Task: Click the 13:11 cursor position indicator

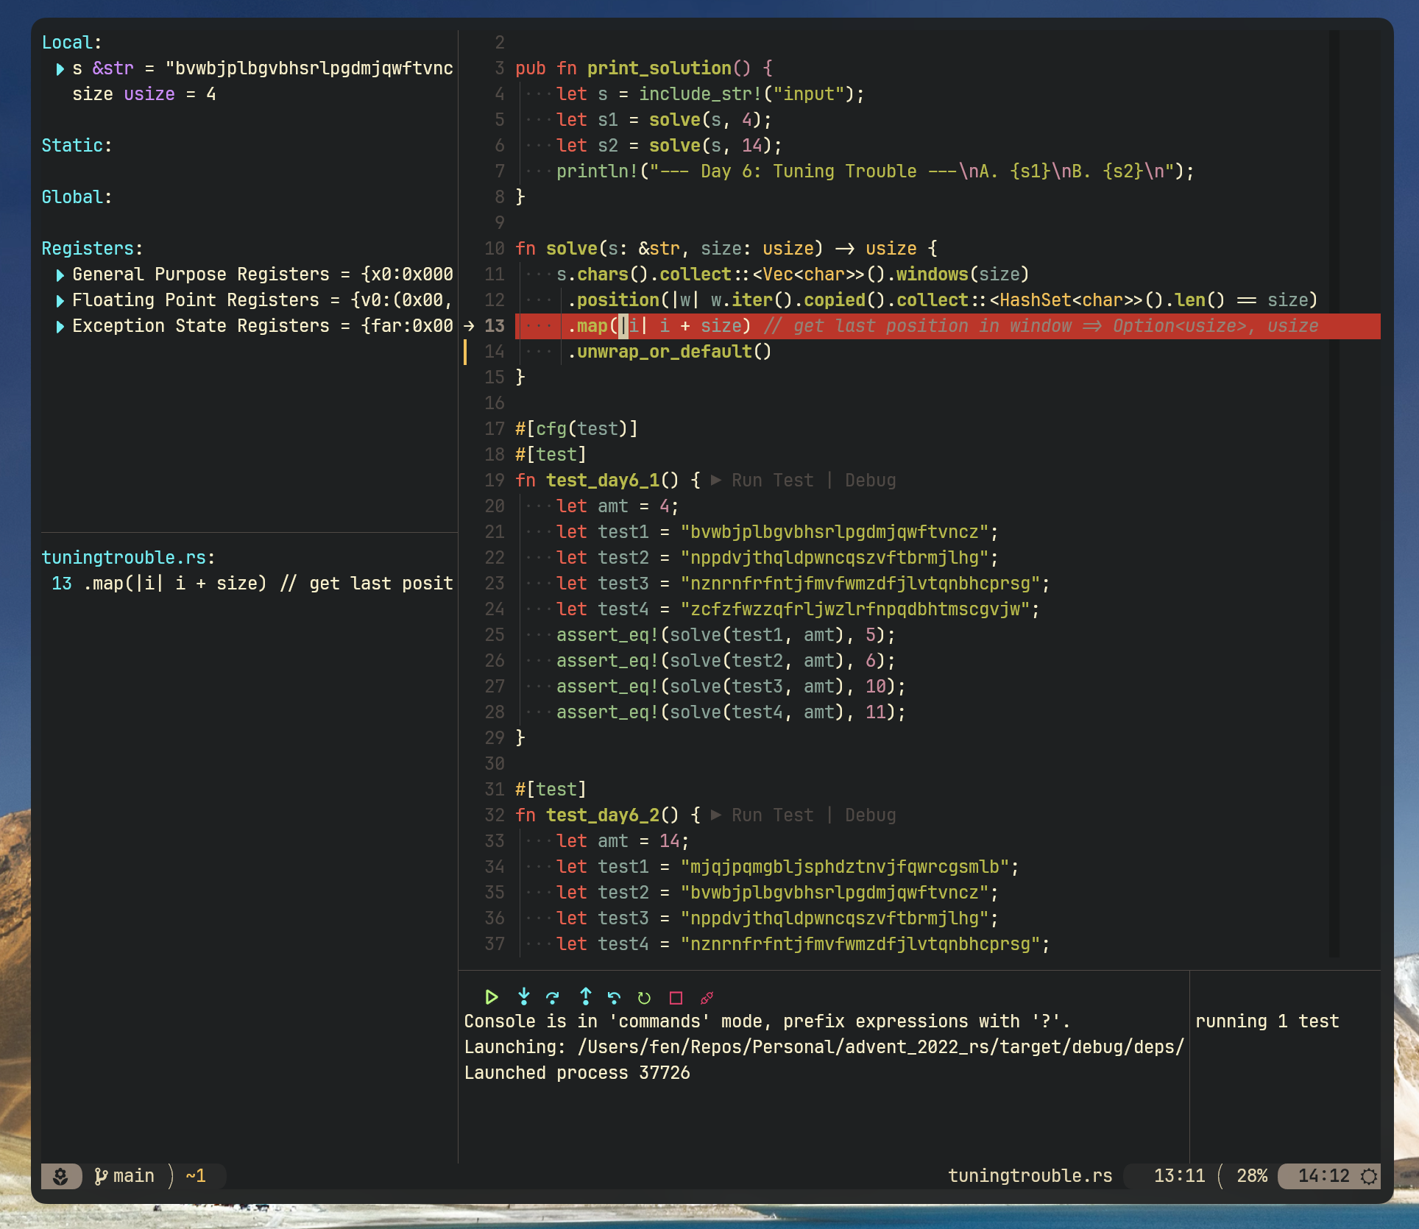Action: click(1179, 1176)
